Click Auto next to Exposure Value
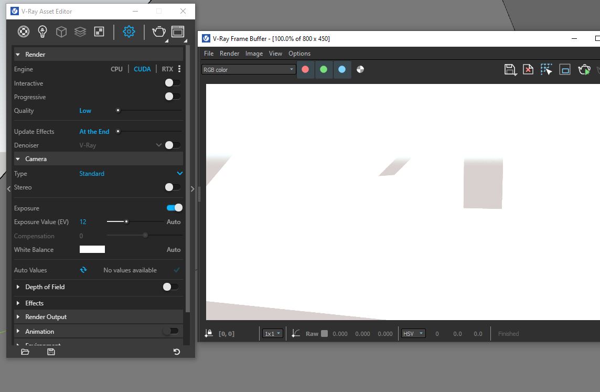This screenshot has width=600, height=392. click(x=174, y=221)
